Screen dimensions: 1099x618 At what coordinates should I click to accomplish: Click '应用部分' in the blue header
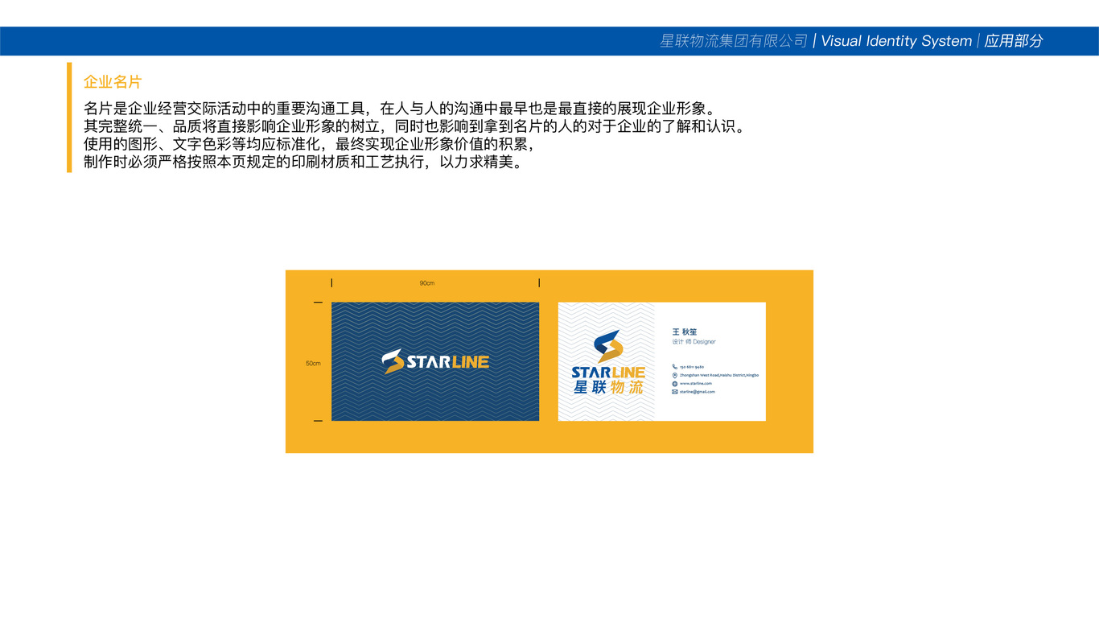click(1013, 41)
